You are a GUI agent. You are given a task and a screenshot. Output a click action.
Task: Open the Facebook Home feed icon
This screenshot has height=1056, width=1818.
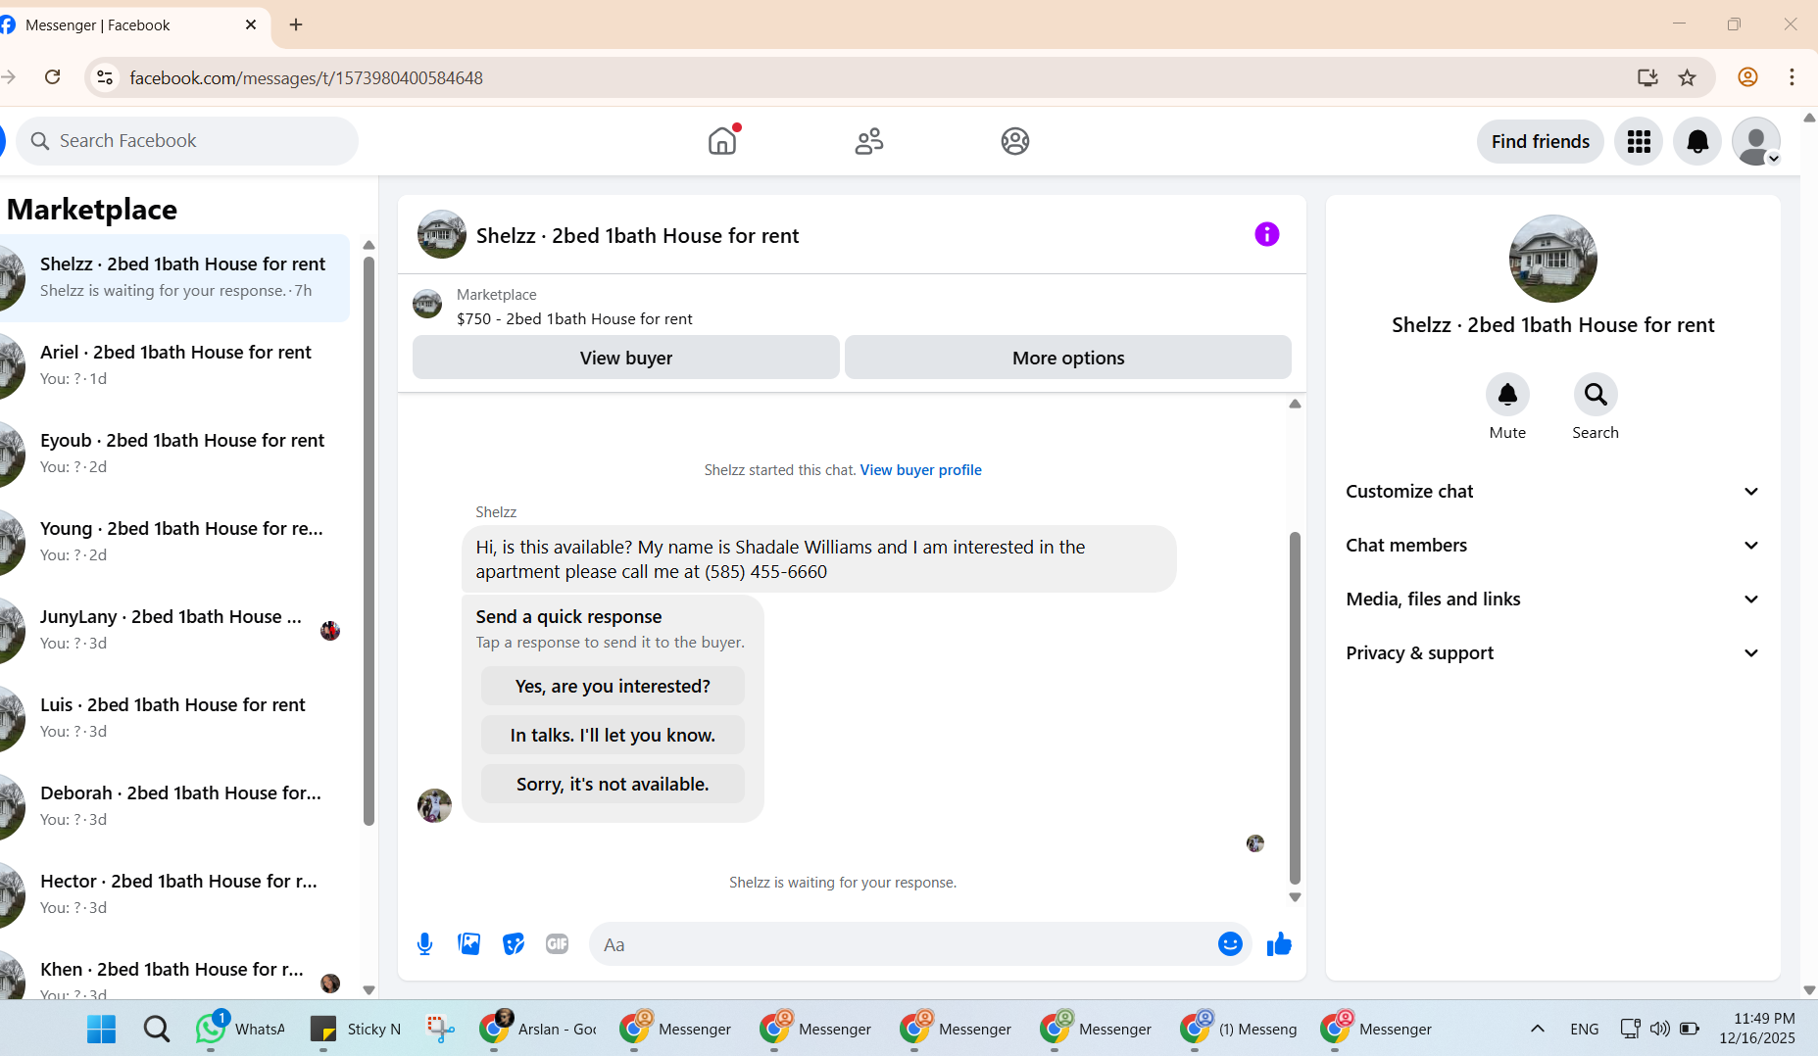click(722, 141)
